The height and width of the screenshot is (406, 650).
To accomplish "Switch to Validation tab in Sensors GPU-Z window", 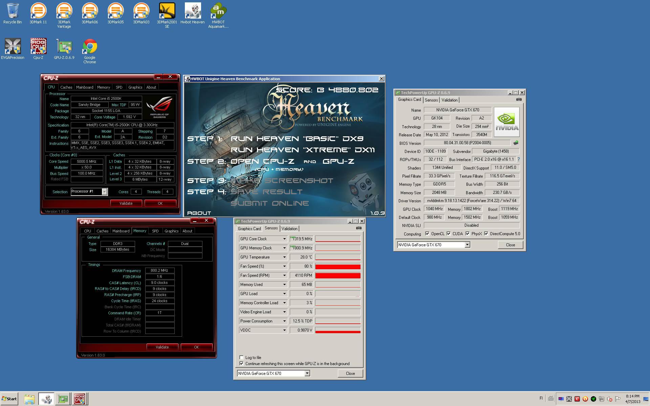I will click(289, 228).
